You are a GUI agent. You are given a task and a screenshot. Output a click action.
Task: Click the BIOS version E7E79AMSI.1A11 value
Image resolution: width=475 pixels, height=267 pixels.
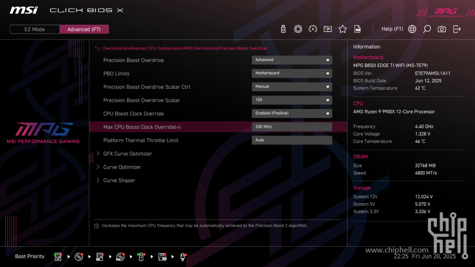(432, 73)
